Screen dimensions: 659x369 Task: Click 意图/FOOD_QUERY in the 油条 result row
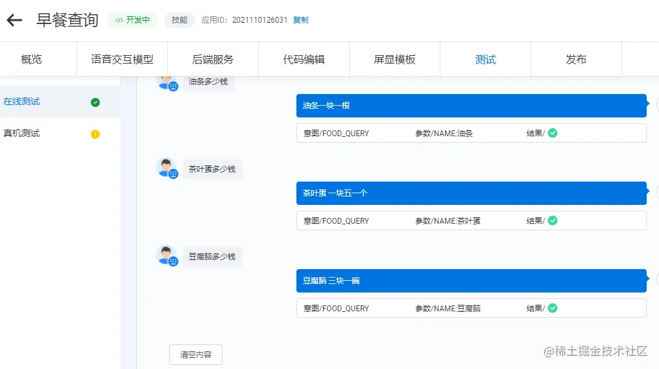[x=336, y=133]
